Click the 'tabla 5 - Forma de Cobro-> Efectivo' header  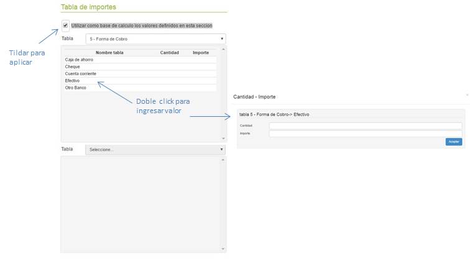coord(274,114)
